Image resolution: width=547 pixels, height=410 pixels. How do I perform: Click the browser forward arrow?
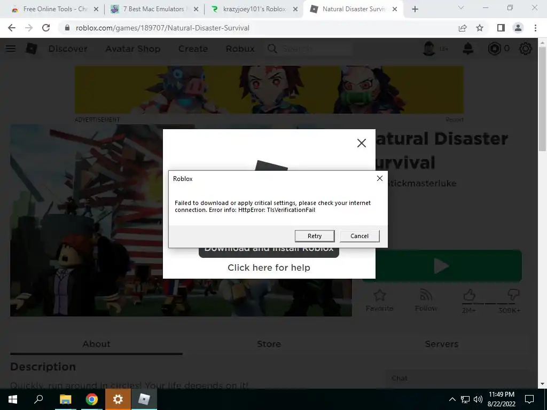29,28
